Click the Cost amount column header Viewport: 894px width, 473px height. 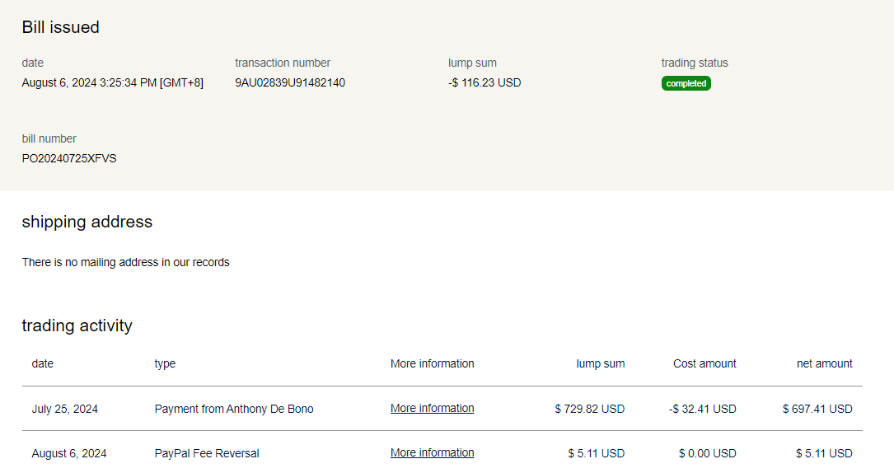pos(704,363)
